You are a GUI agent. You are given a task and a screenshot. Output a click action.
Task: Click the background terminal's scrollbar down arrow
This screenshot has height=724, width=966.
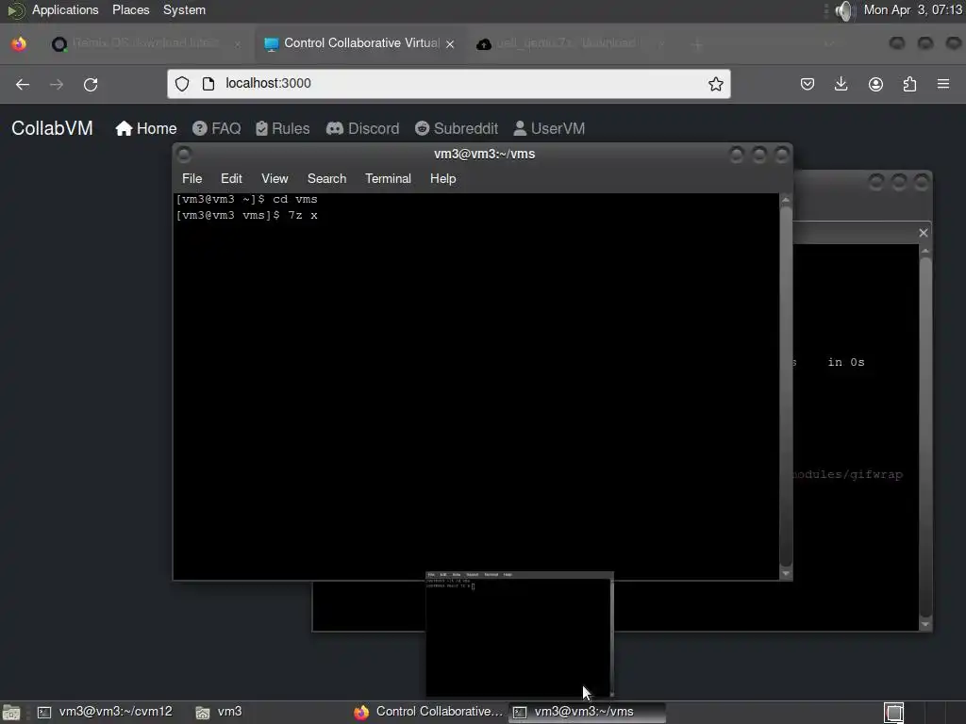(x=924, y=624)
